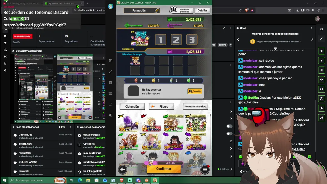Open the user avatar in Kick header
327x184 pixels.
point(317,19)
